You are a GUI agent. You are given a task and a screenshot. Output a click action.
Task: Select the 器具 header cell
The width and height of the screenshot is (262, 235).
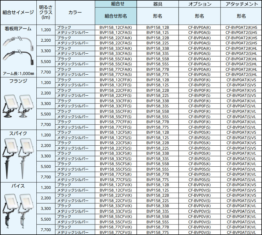pos(157,4)
